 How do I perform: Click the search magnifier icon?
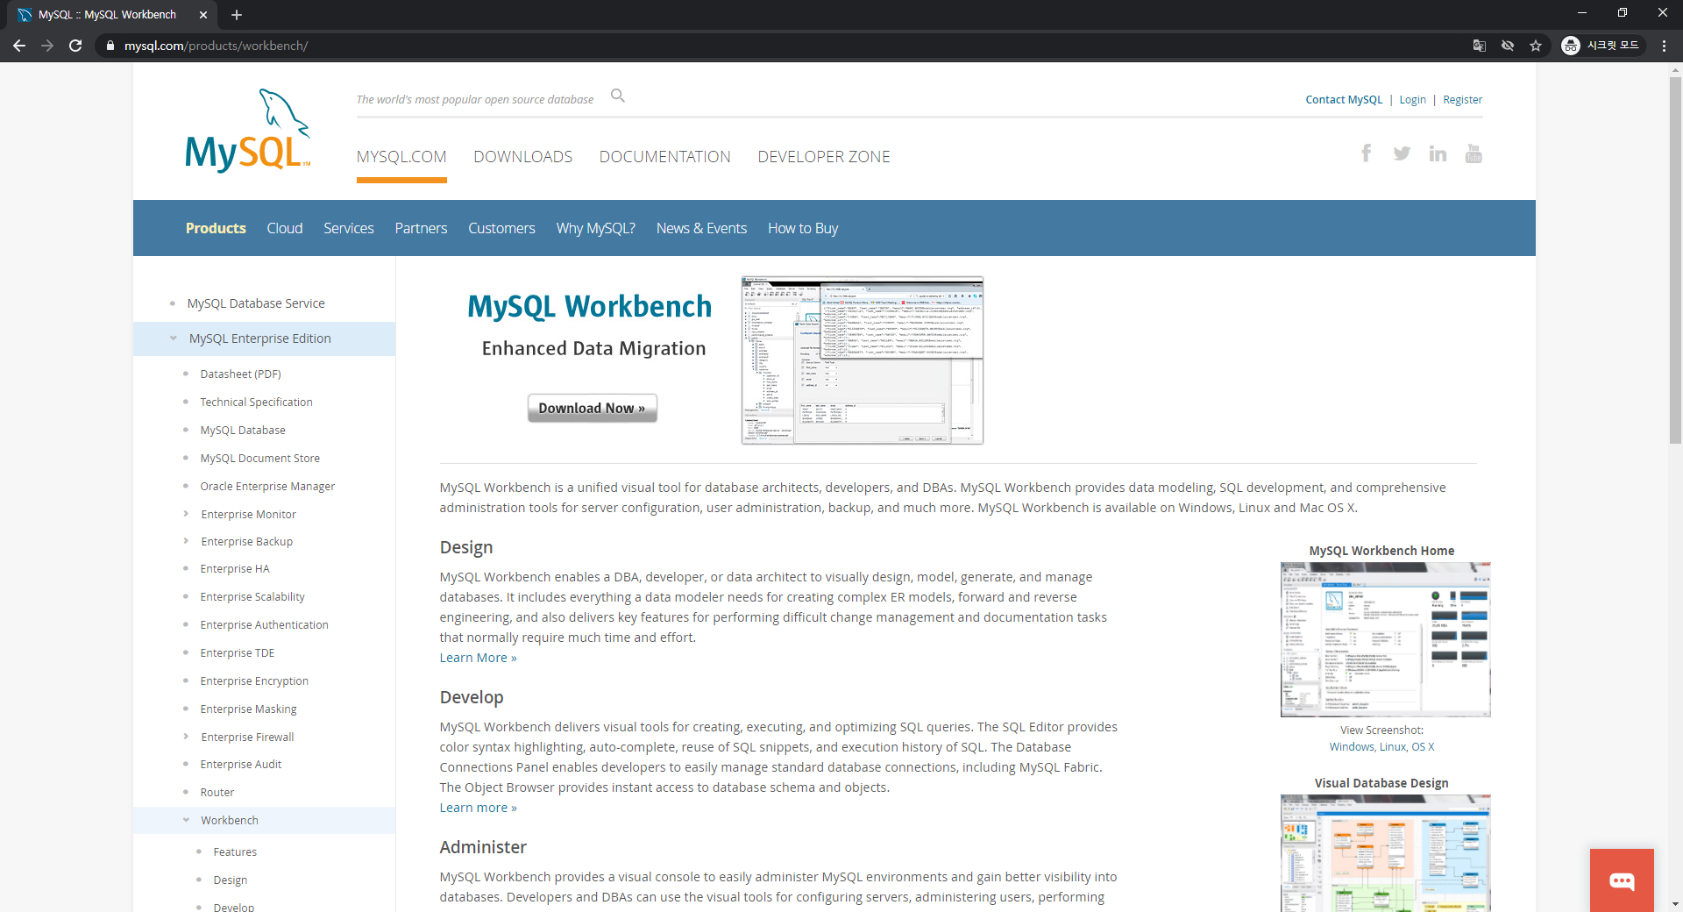pos(618,96)
